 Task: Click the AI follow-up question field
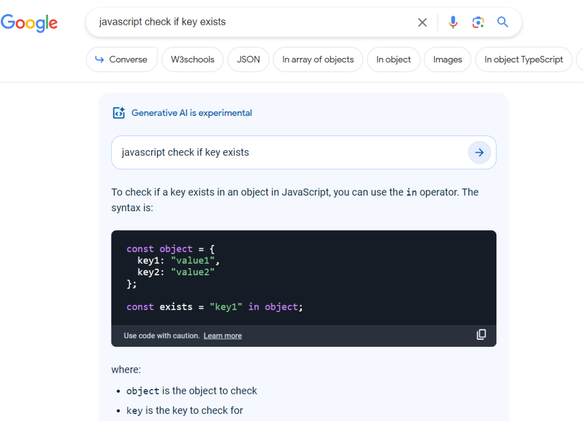click(287, 153)
